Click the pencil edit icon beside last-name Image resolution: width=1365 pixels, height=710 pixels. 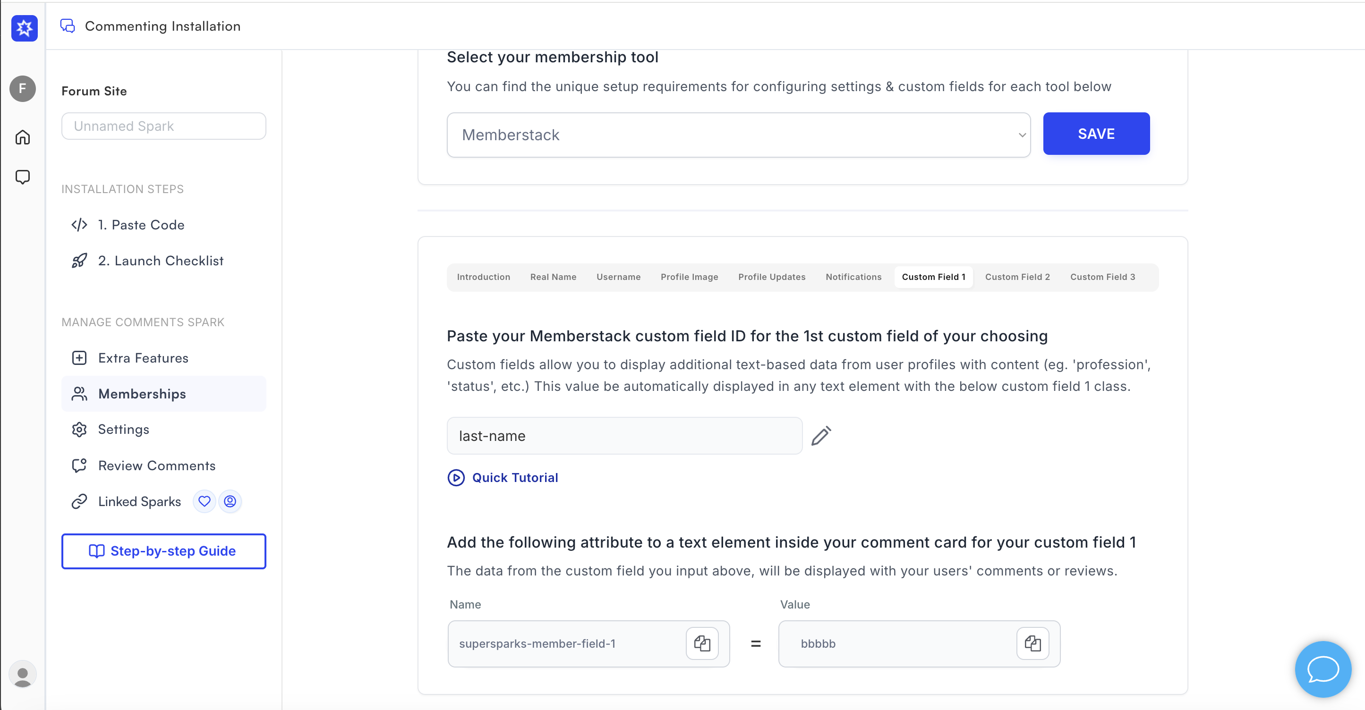821,436
